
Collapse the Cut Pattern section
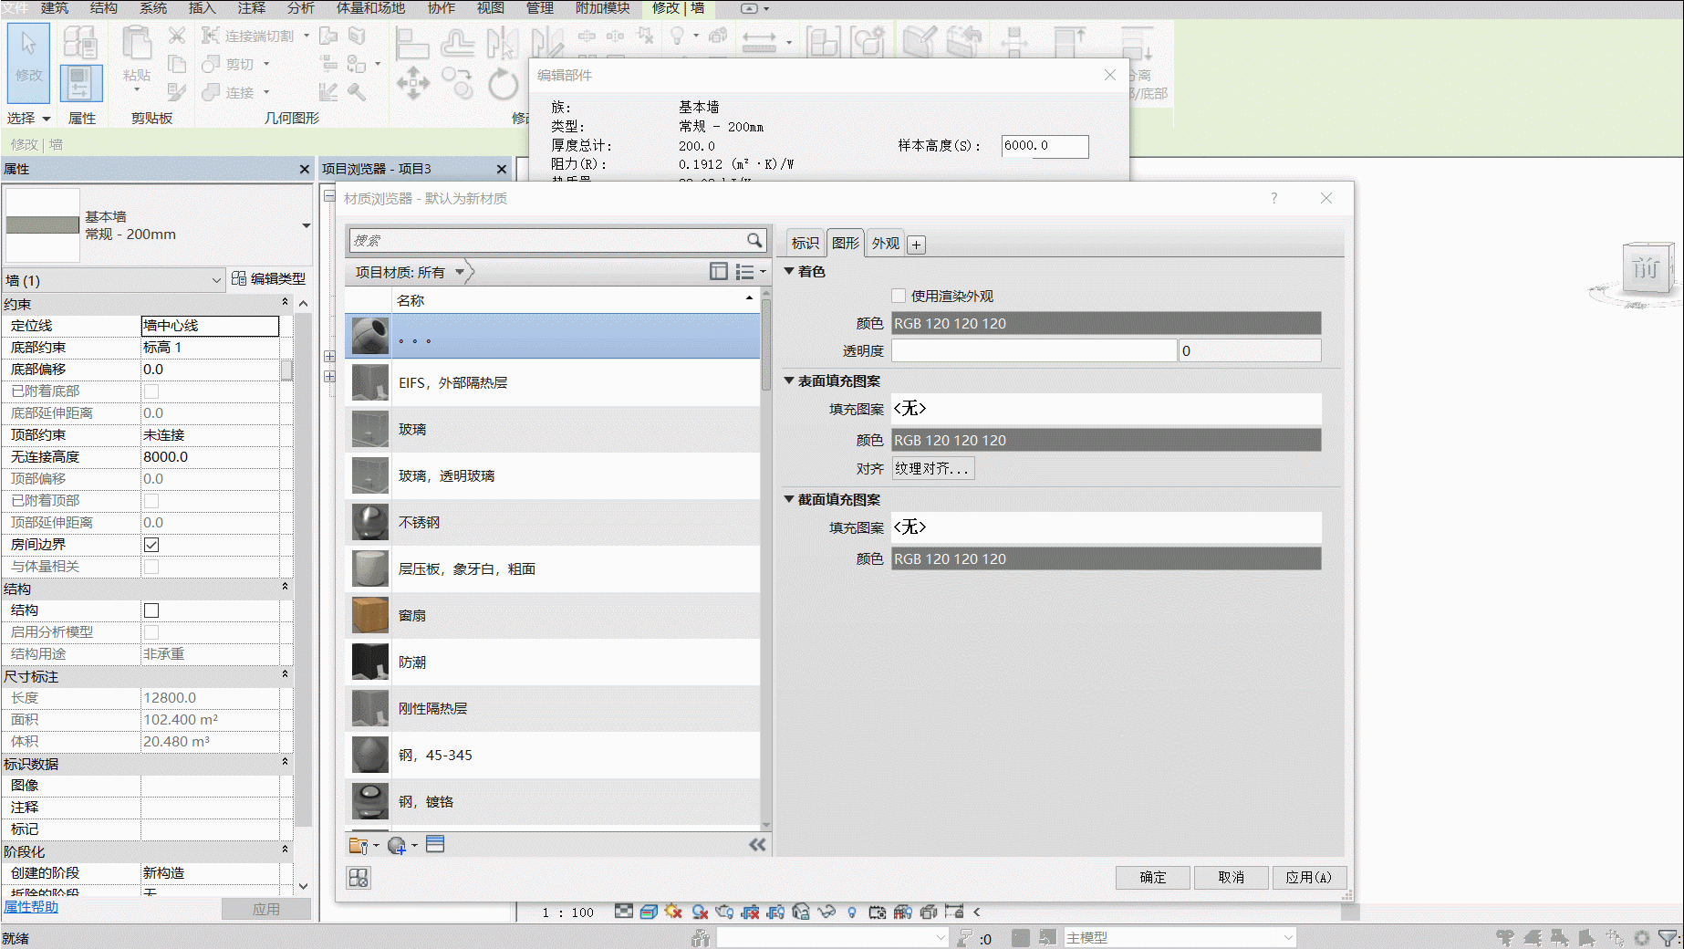pos(789,499)
